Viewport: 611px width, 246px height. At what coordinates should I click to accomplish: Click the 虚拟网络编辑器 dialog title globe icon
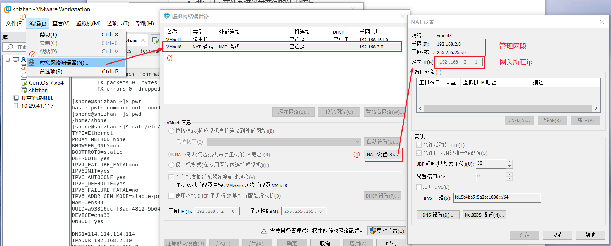point(167,16)
